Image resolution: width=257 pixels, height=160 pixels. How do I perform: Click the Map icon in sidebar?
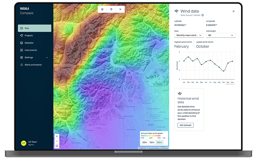[x=22, y=28]
